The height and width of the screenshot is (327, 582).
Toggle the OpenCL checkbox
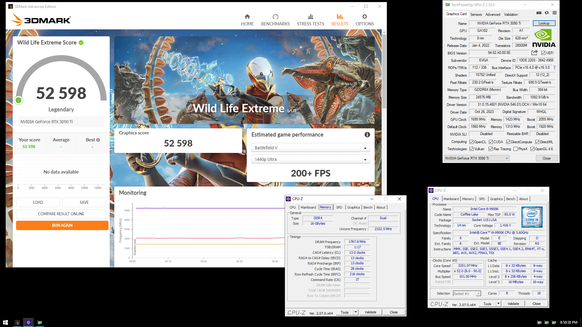[x=472, y=142]
